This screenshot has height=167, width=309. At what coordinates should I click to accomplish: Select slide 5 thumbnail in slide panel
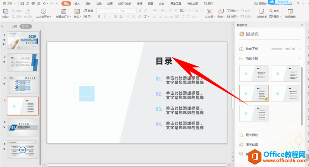point(22,128)
